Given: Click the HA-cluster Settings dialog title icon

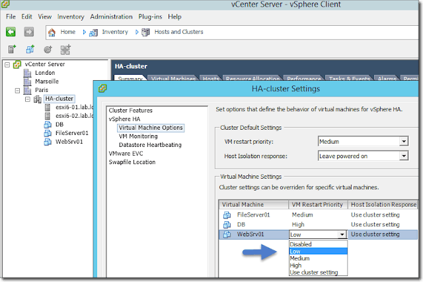Looking at the screenshot, I should point(102,88).
